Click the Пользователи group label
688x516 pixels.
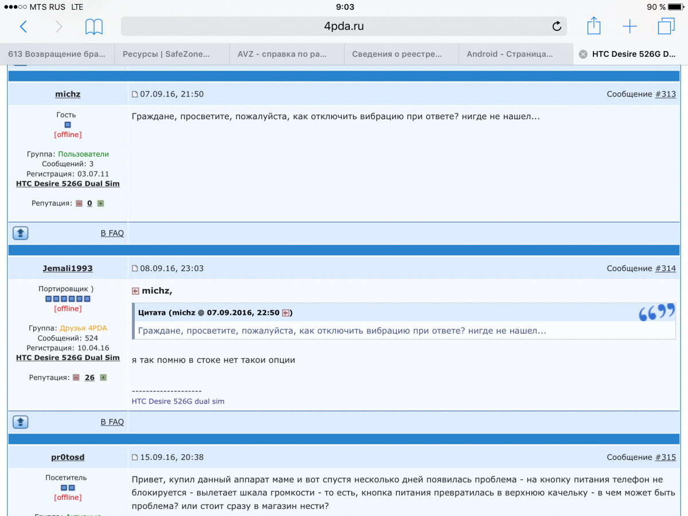83,154
